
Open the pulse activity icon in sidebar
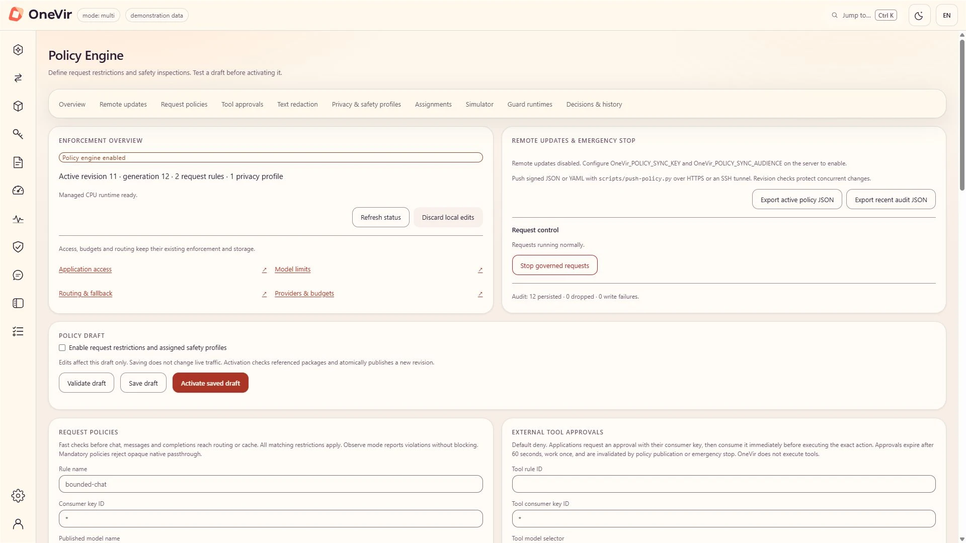coord(18,219)
